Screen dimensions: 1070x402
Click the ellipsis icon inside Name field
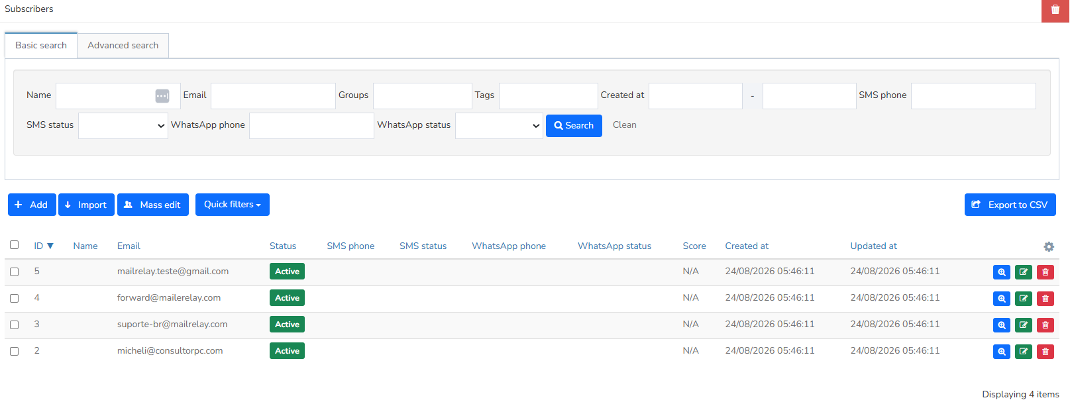point(162,96)
